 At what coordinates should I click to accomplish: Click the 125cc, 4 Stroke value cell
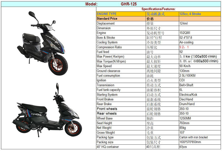tap(200, 14)
